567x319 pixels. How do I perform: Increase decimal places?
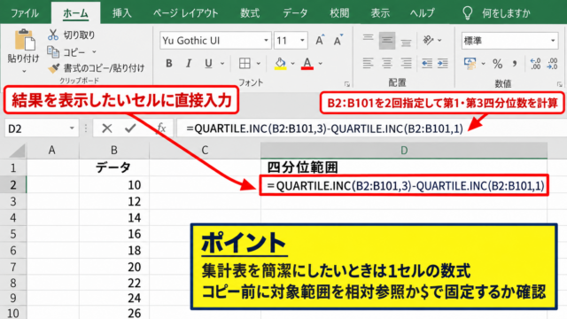(535, 64)
